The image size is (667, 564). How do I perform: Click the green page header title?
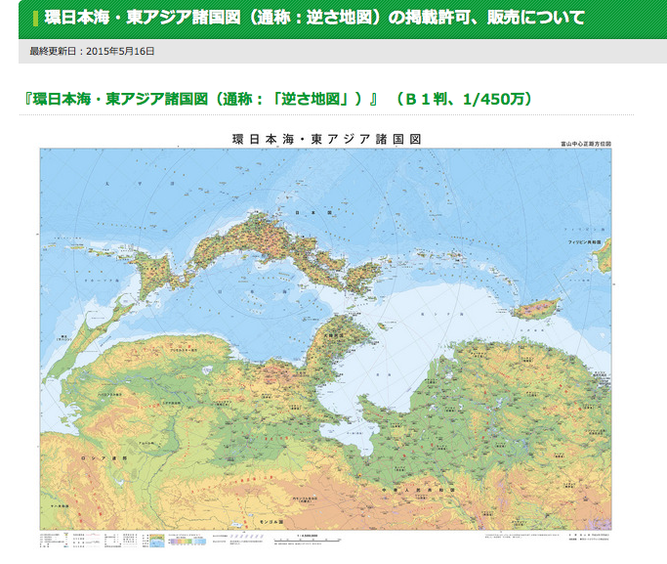[314, 19]
